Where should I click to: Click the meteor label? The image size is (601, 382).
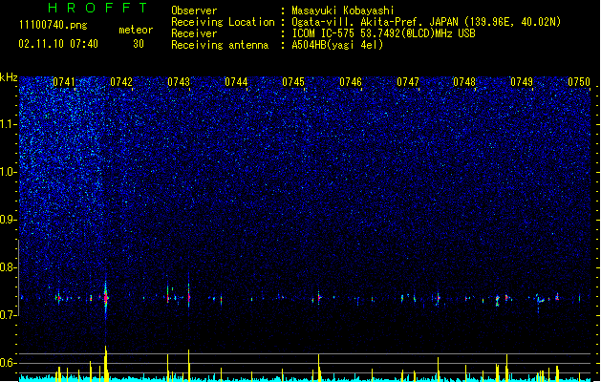[136, 30]
